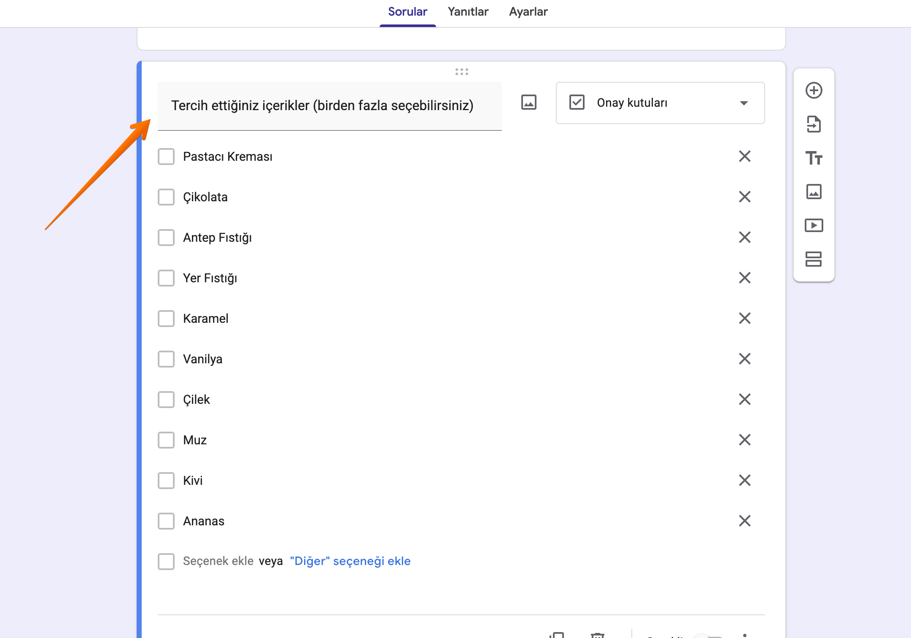This screenshot has height=638, width=911.
Task: Click the drag handle dots above question
Action: (x=462, y=72)
